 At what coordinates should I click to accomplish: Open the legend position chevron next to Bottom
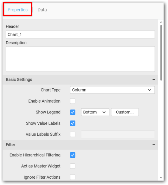(x=104, y=112)
